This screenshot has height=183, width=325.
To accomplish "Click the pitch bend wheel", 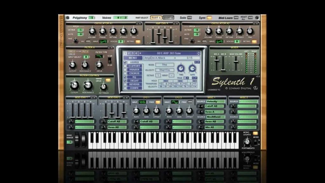I will (x=77, y=140).
